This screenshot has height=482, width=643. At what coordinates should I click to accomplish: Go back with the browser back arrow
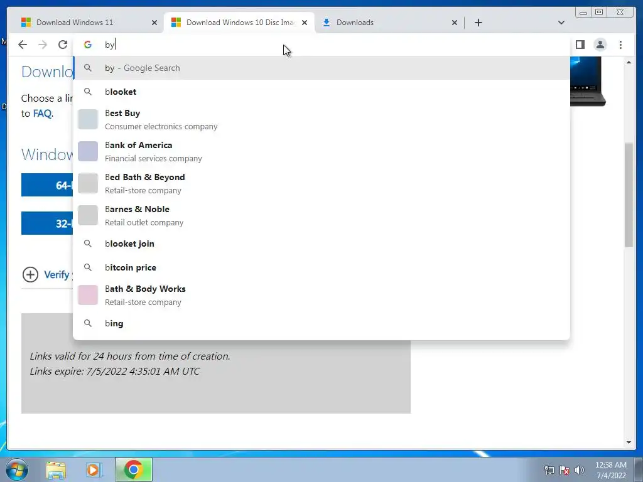tap(23, 45)
